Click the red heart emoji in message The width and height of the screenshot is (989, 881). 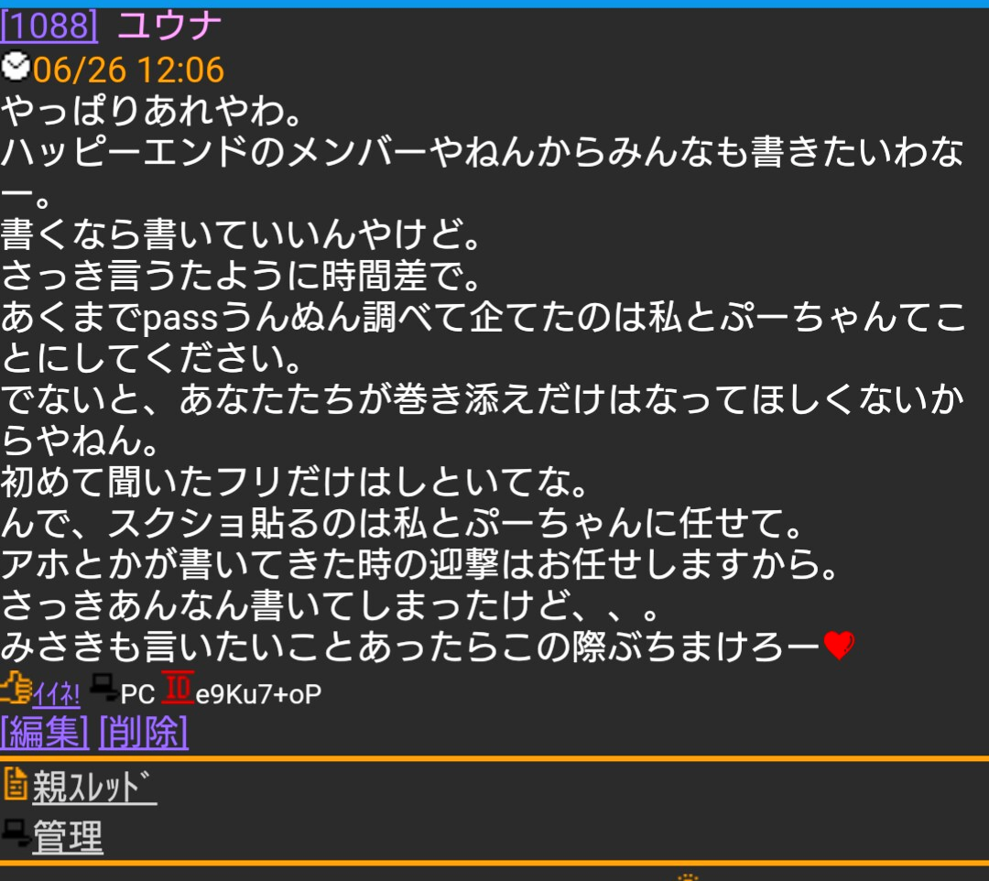tap(840, 646)
